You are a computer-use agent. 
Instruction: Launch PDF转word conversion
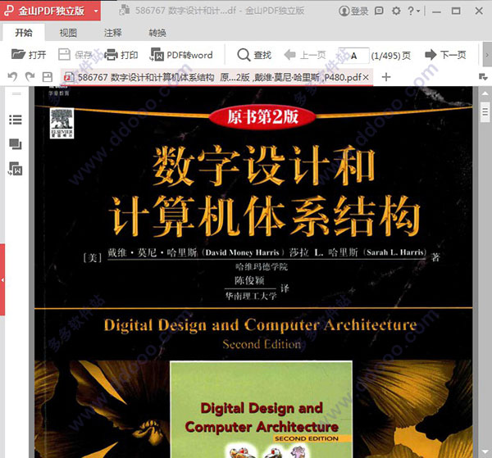pyautogui.click(x=181, y=55)
